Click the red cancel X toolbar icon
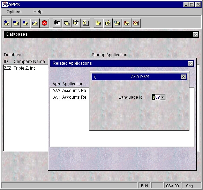 point(44,23)
